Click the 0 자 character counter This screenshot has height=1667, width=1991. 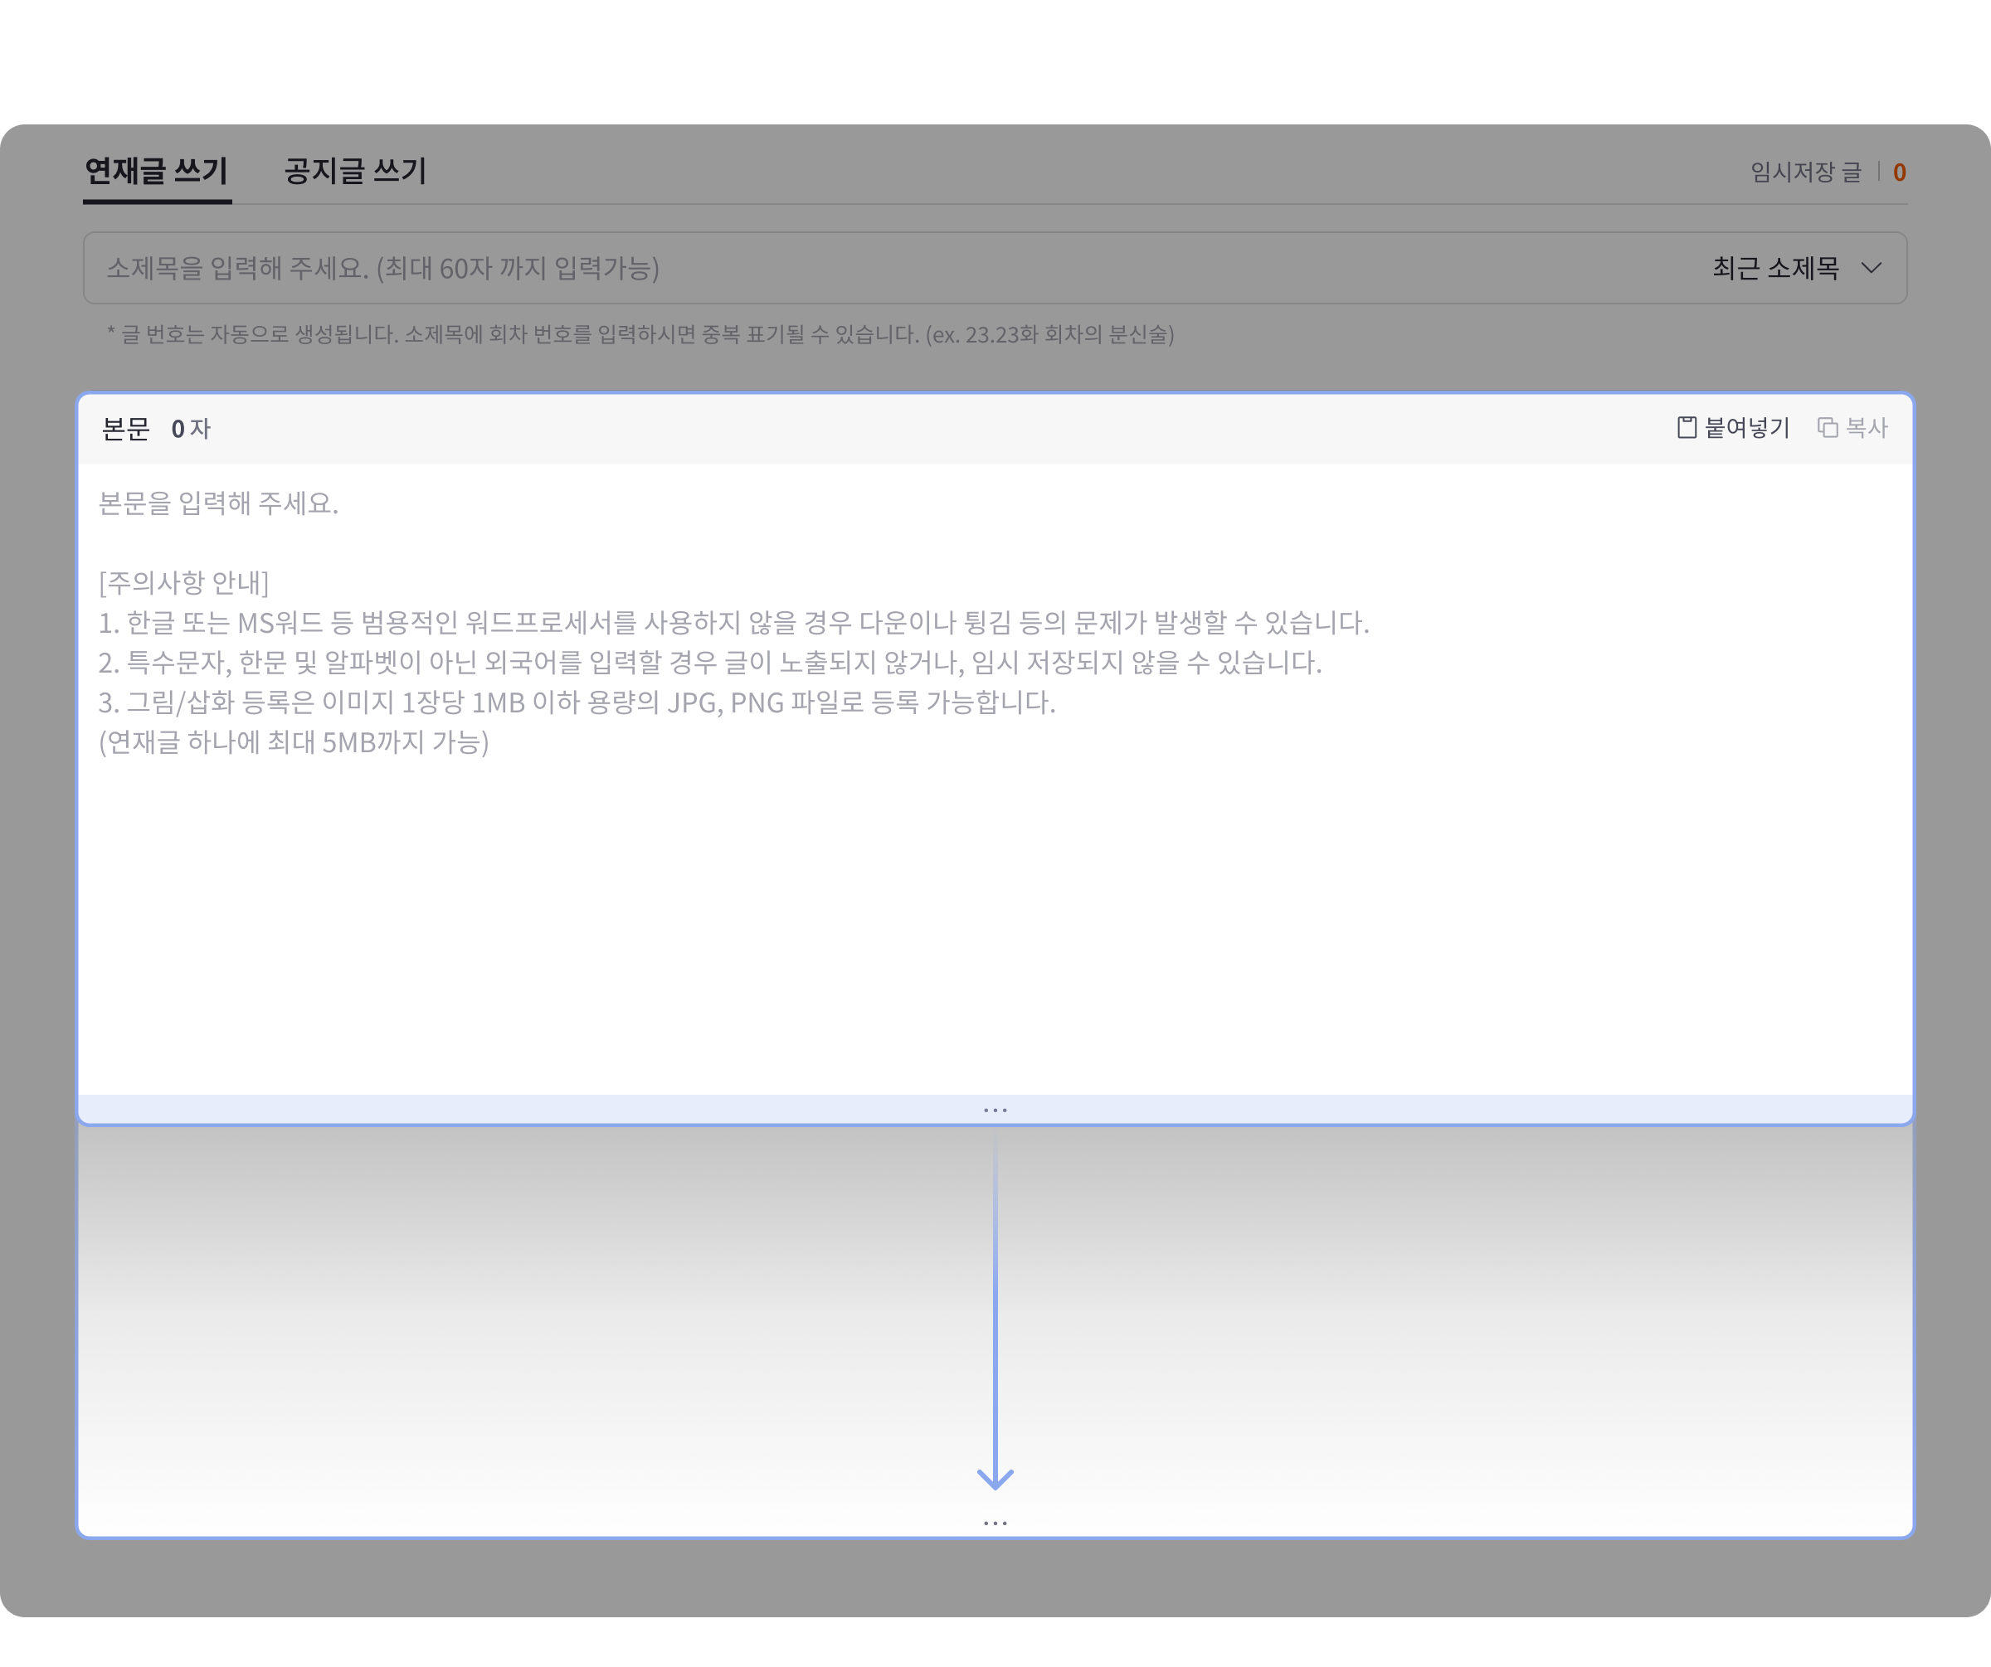[x=191, y=428]
